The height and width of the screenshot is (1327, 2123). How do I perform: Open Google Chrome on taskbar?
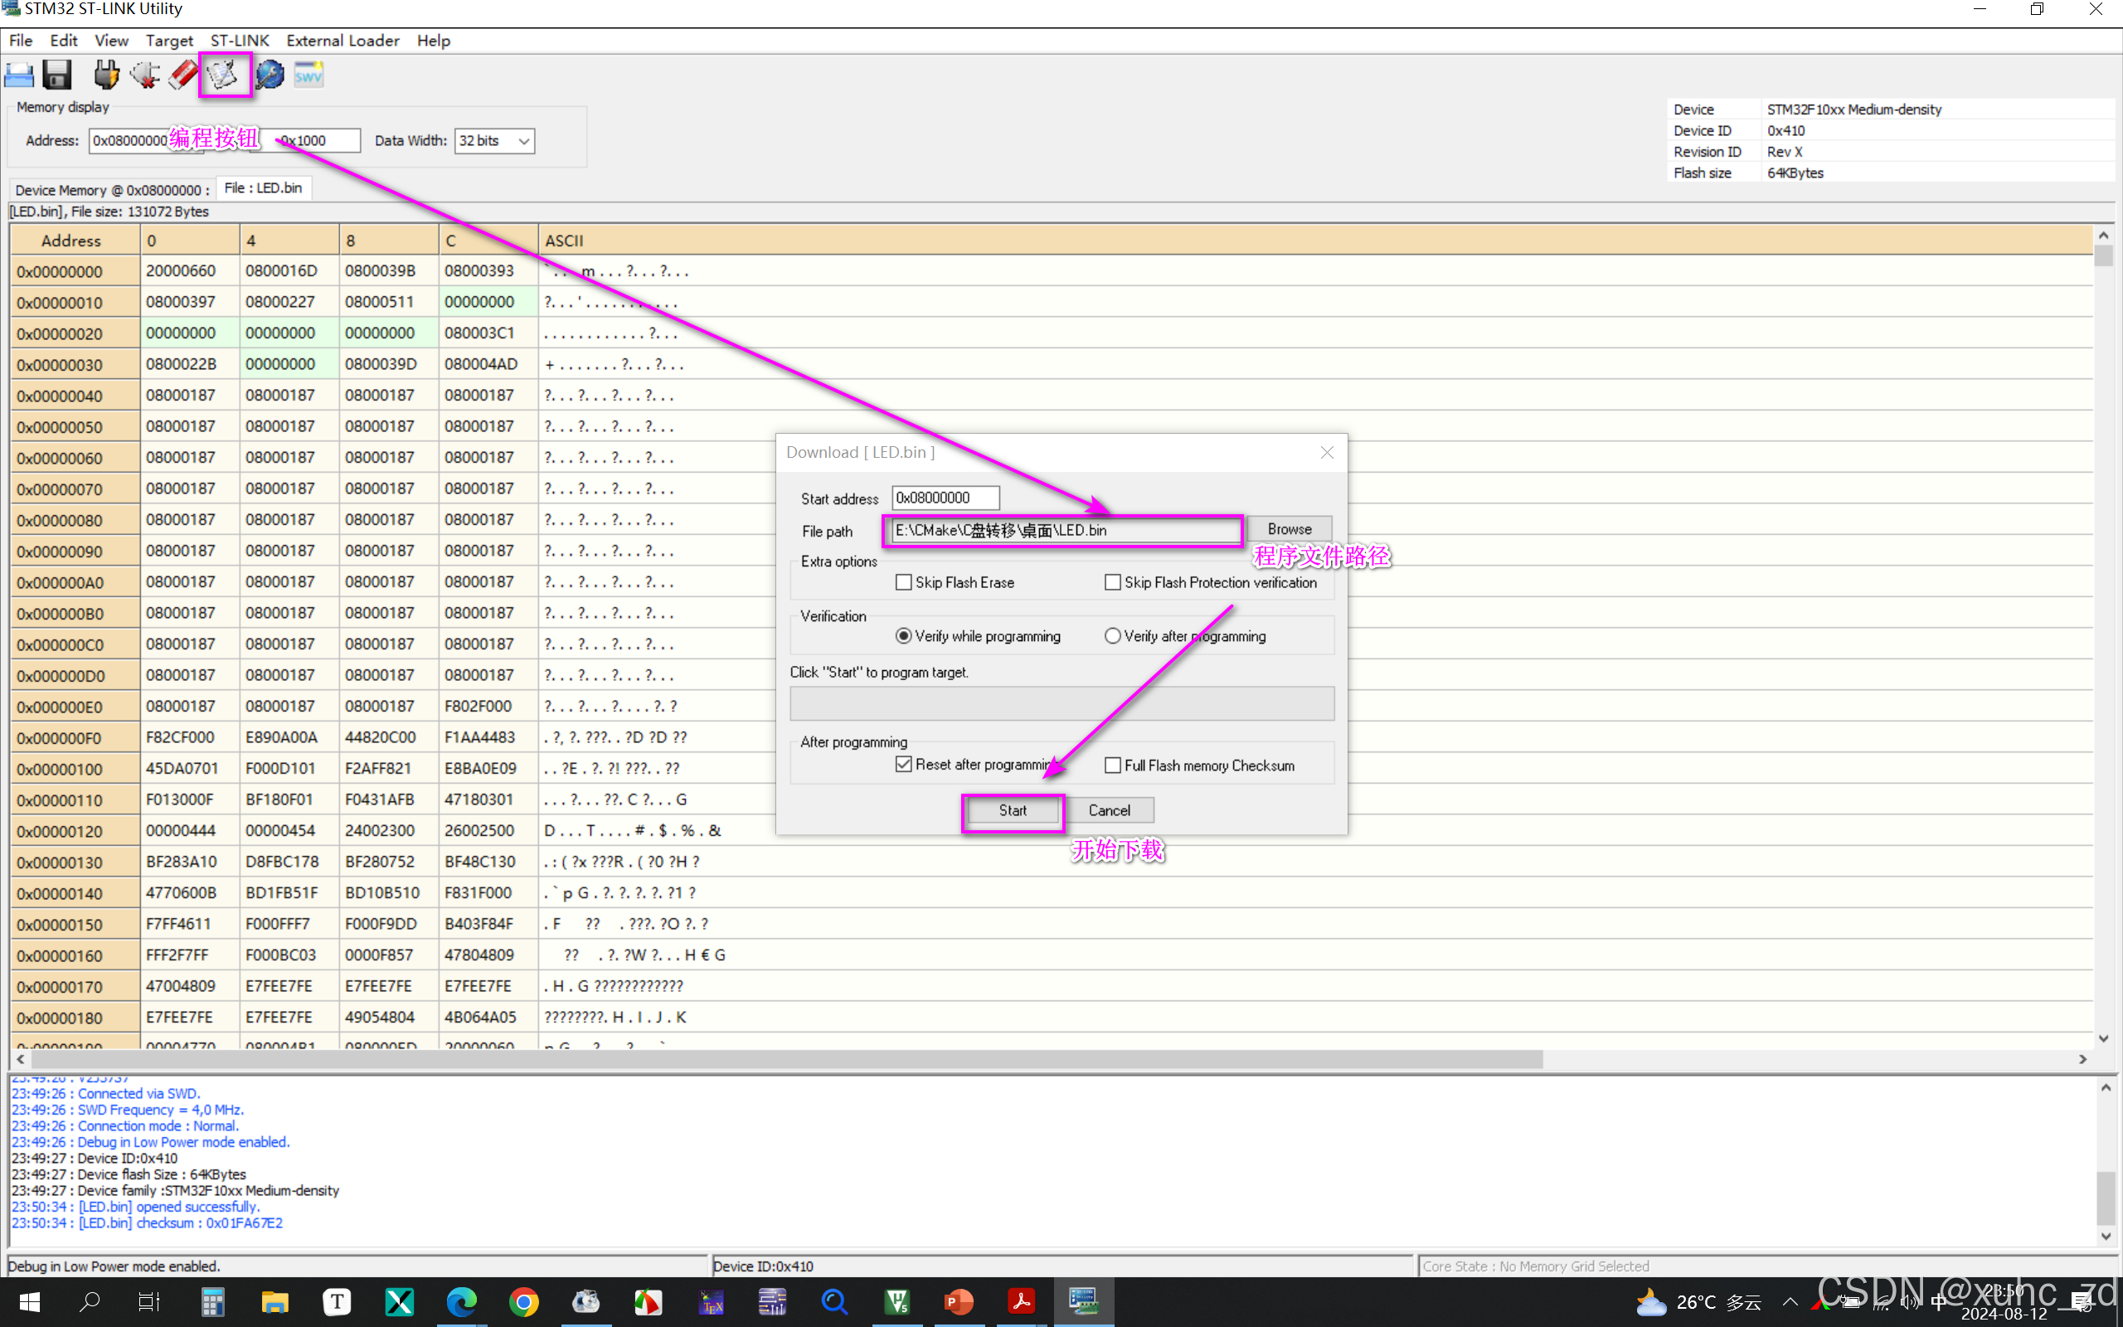[524, 1302]
